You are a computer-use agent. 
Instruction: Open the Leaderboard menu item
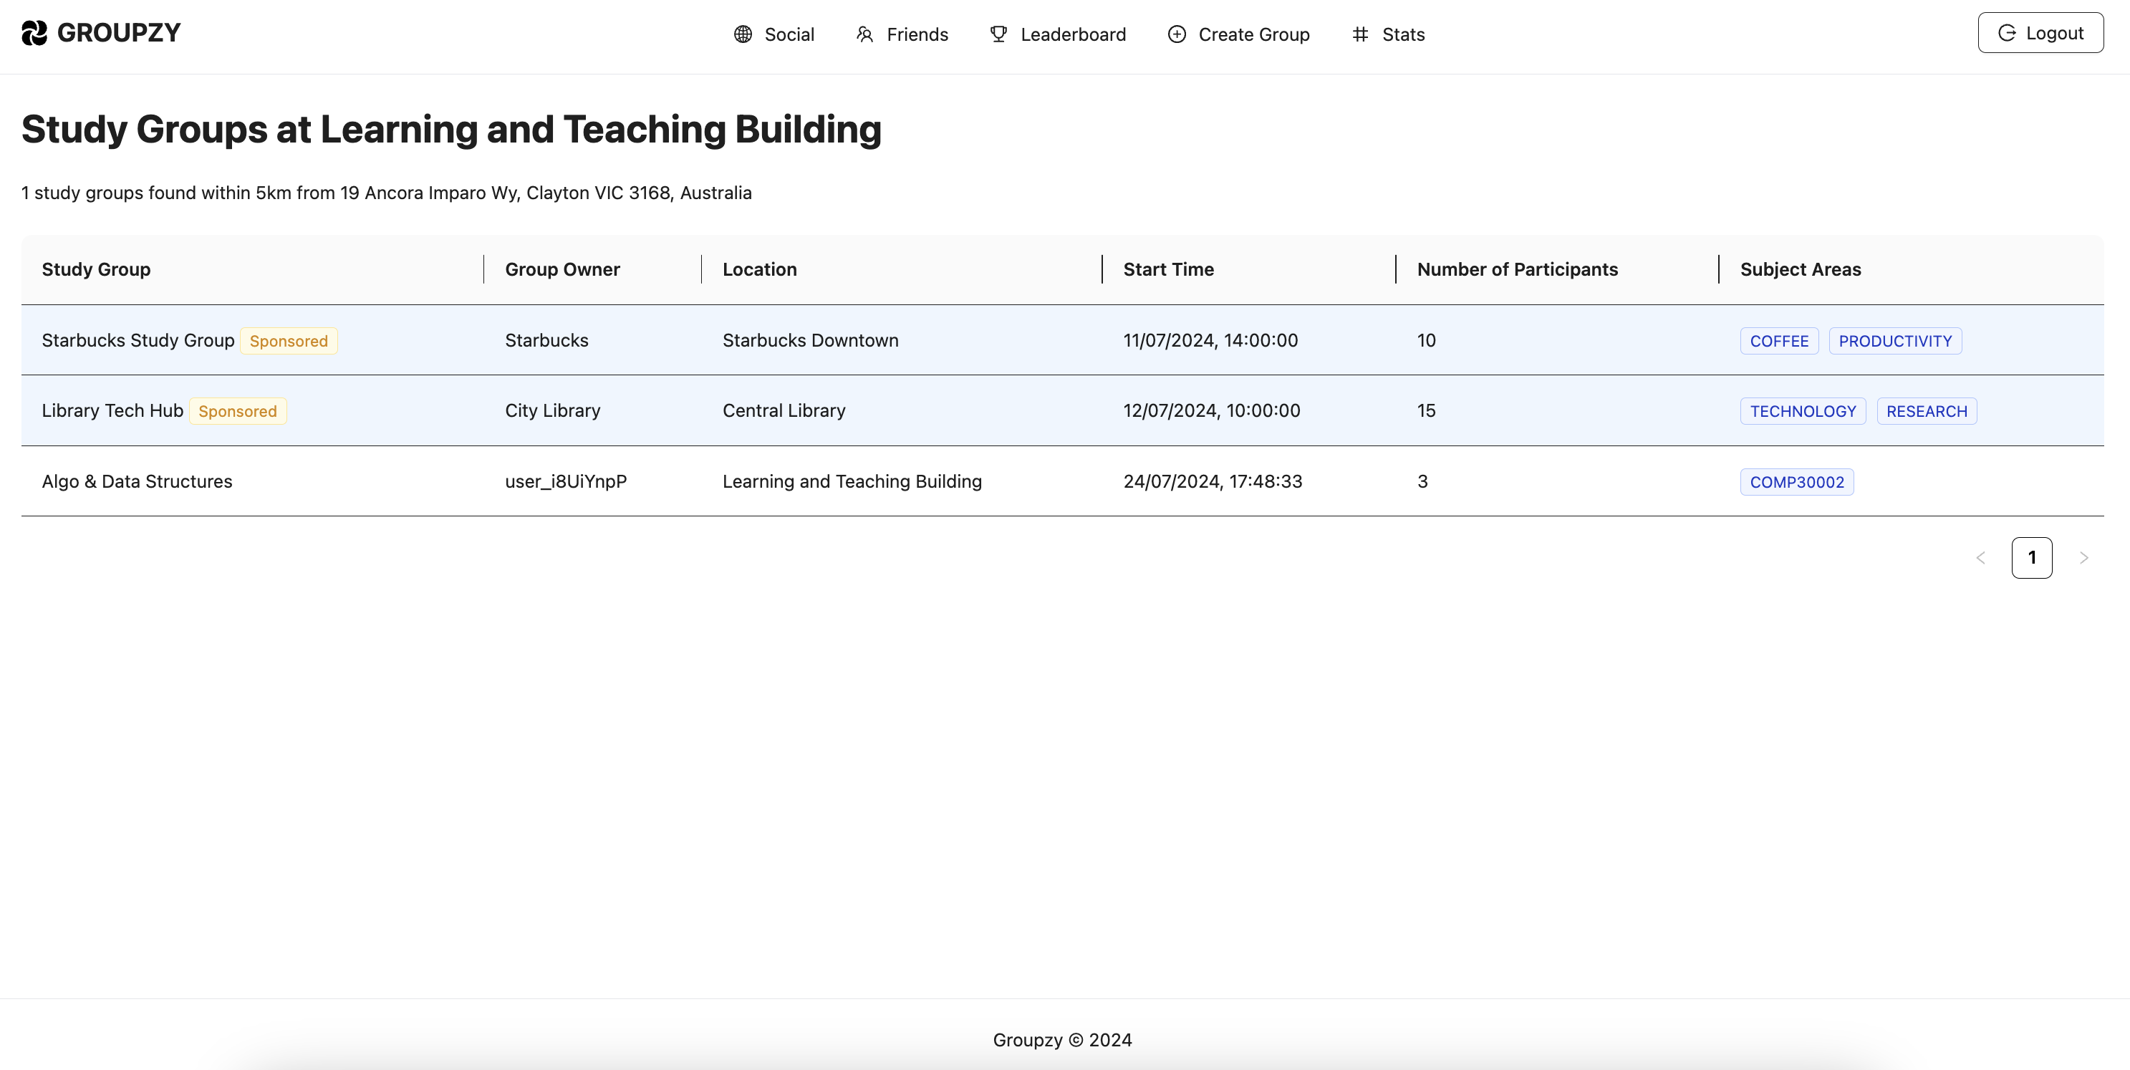(x=1072, y=34)
